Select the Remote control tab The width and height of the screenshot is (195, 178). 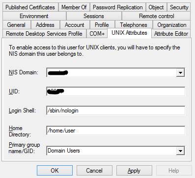pos(156,16)
